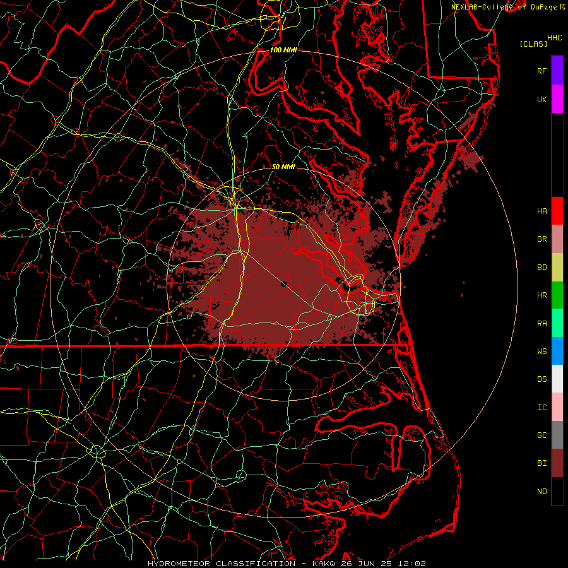The image size is (568, 568).
Task: Click the RA light green legend swatch
Action: click(557, 323)
